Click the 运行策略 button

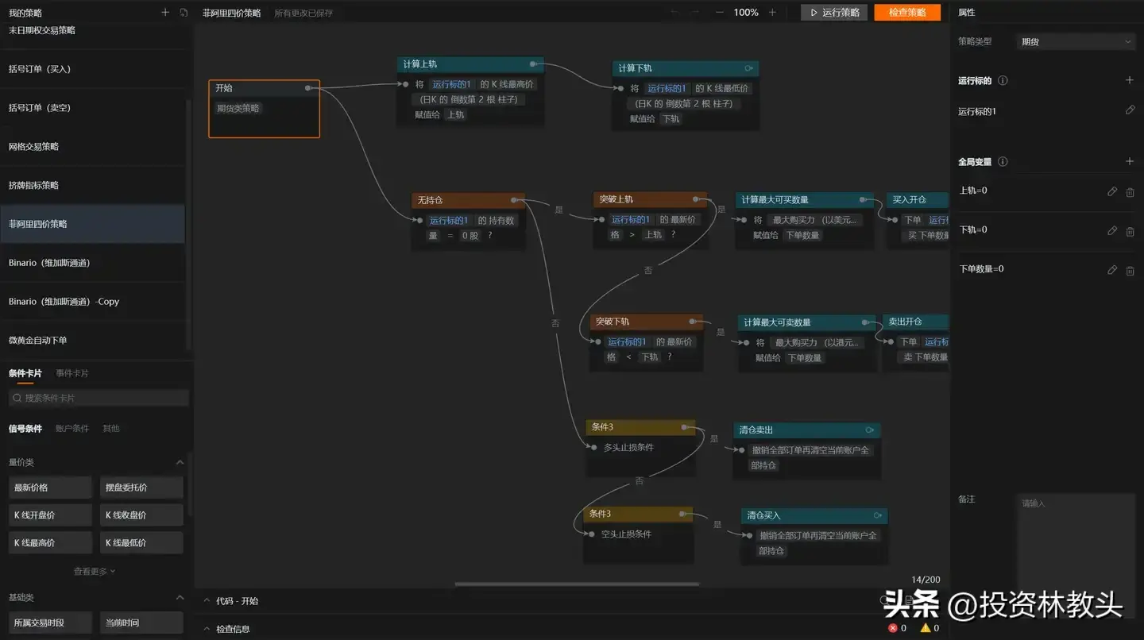(x=834, y=13)
